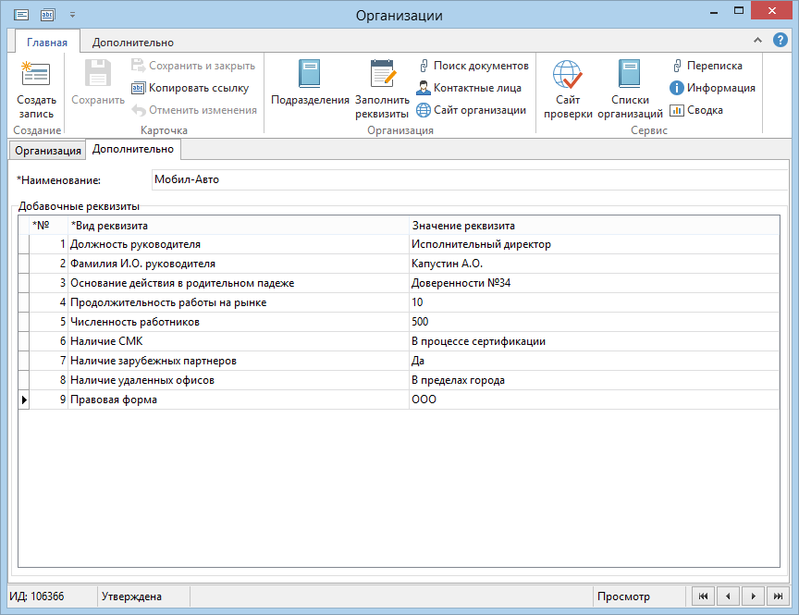Go to the next record

pyautogui.click(x=753, y=597)
